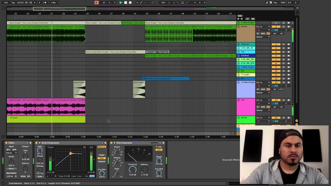
Task: Toggle the Follow playback button
Action: point(97,2)
